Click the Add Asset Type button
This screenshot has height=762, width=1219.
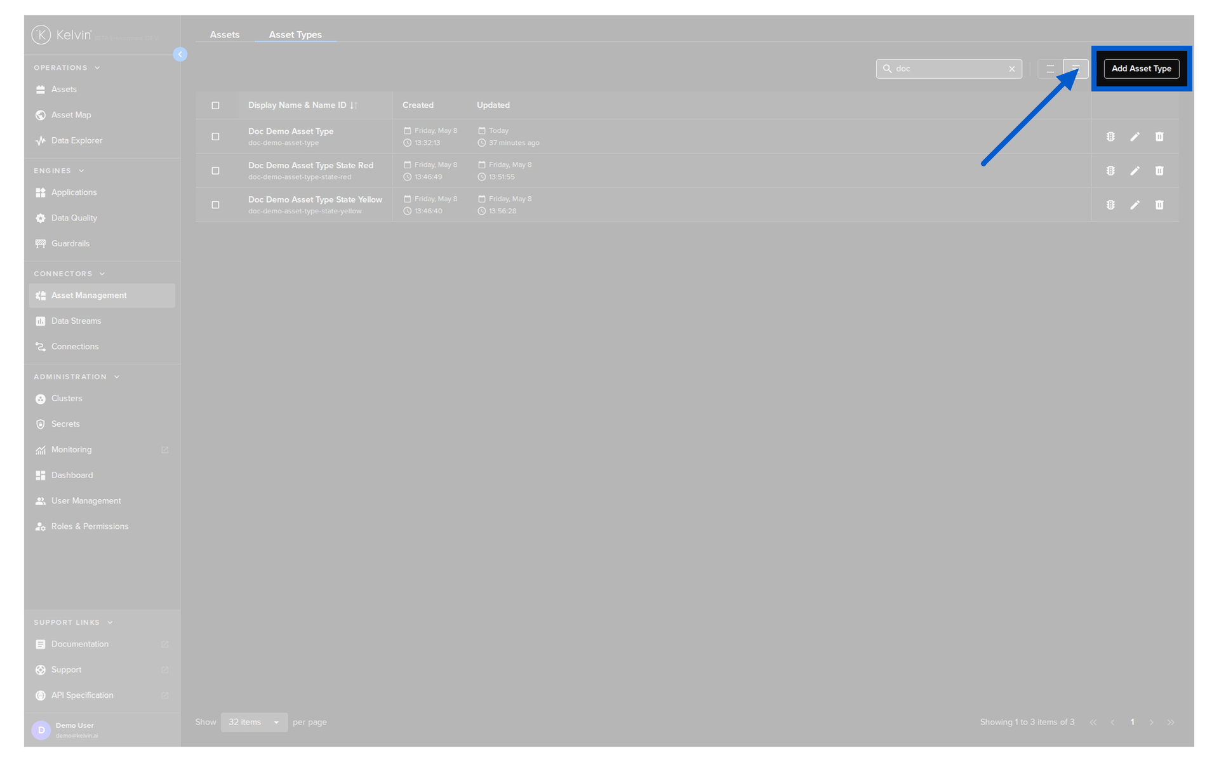(x=1141, y=69)
